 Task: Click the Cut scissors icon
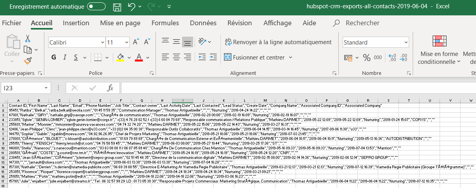(28, 39)
